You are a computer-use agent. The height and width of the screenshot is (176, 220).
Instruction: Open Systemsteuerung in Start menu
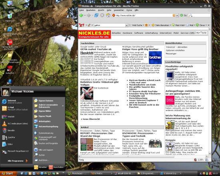pyautogui.click(x=44, y=133)
